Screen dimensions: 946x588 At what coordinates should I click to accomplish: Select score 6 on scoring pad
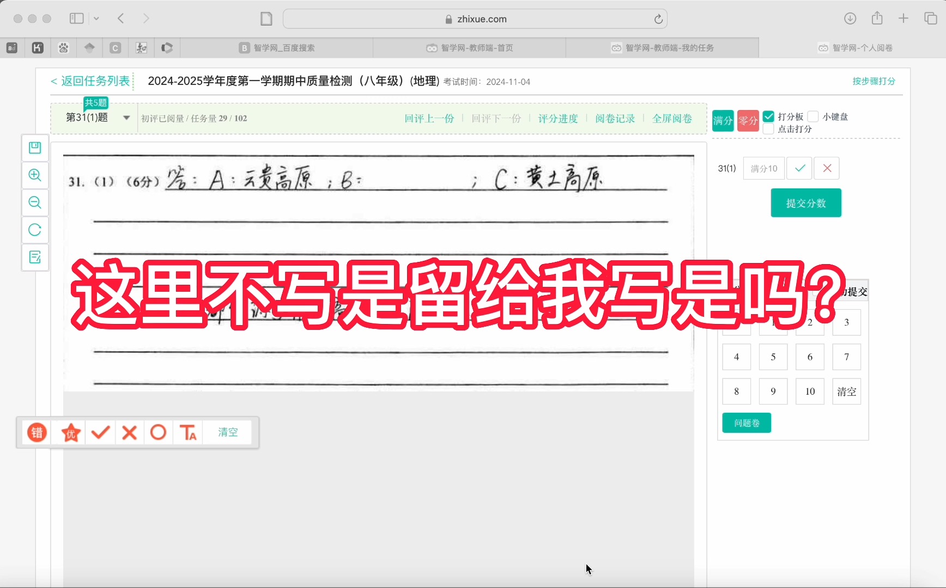(810, 357)
